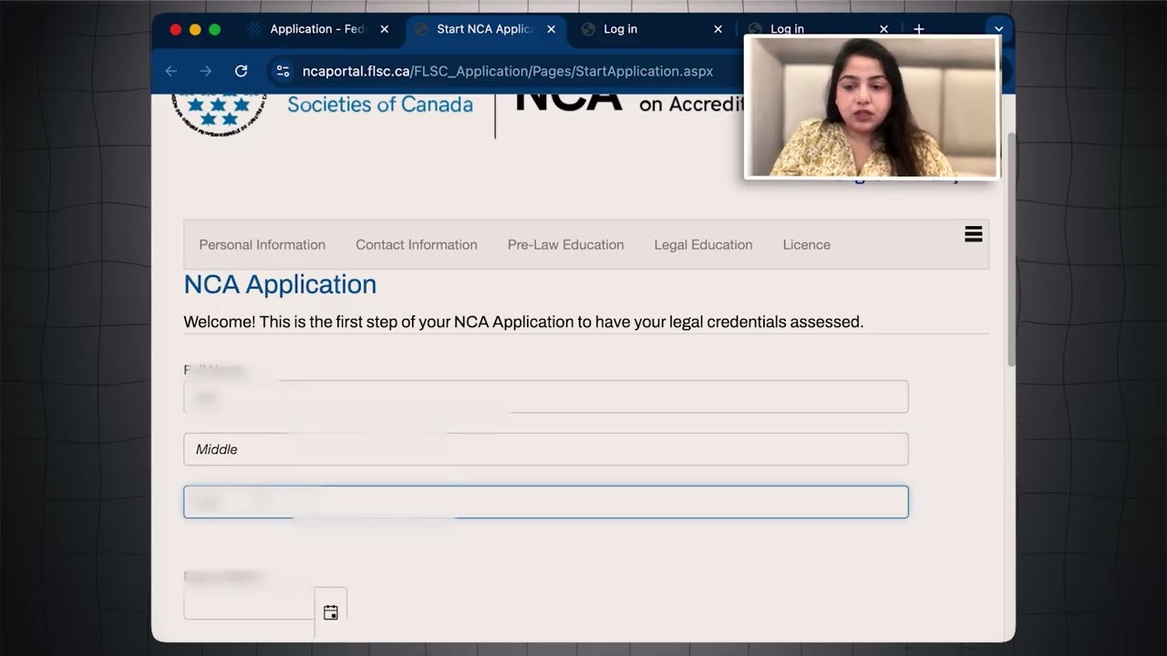This screenshot has height=656, width=1167.
Task: Click the highlighted last name input field
Action: pos(546,502)
